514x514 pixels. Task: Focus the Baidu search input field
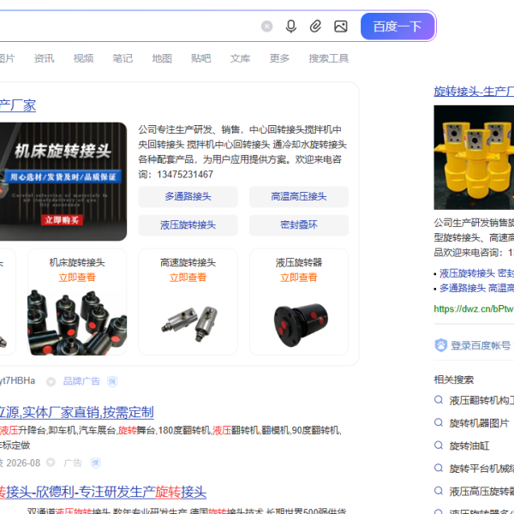[128, 27]
